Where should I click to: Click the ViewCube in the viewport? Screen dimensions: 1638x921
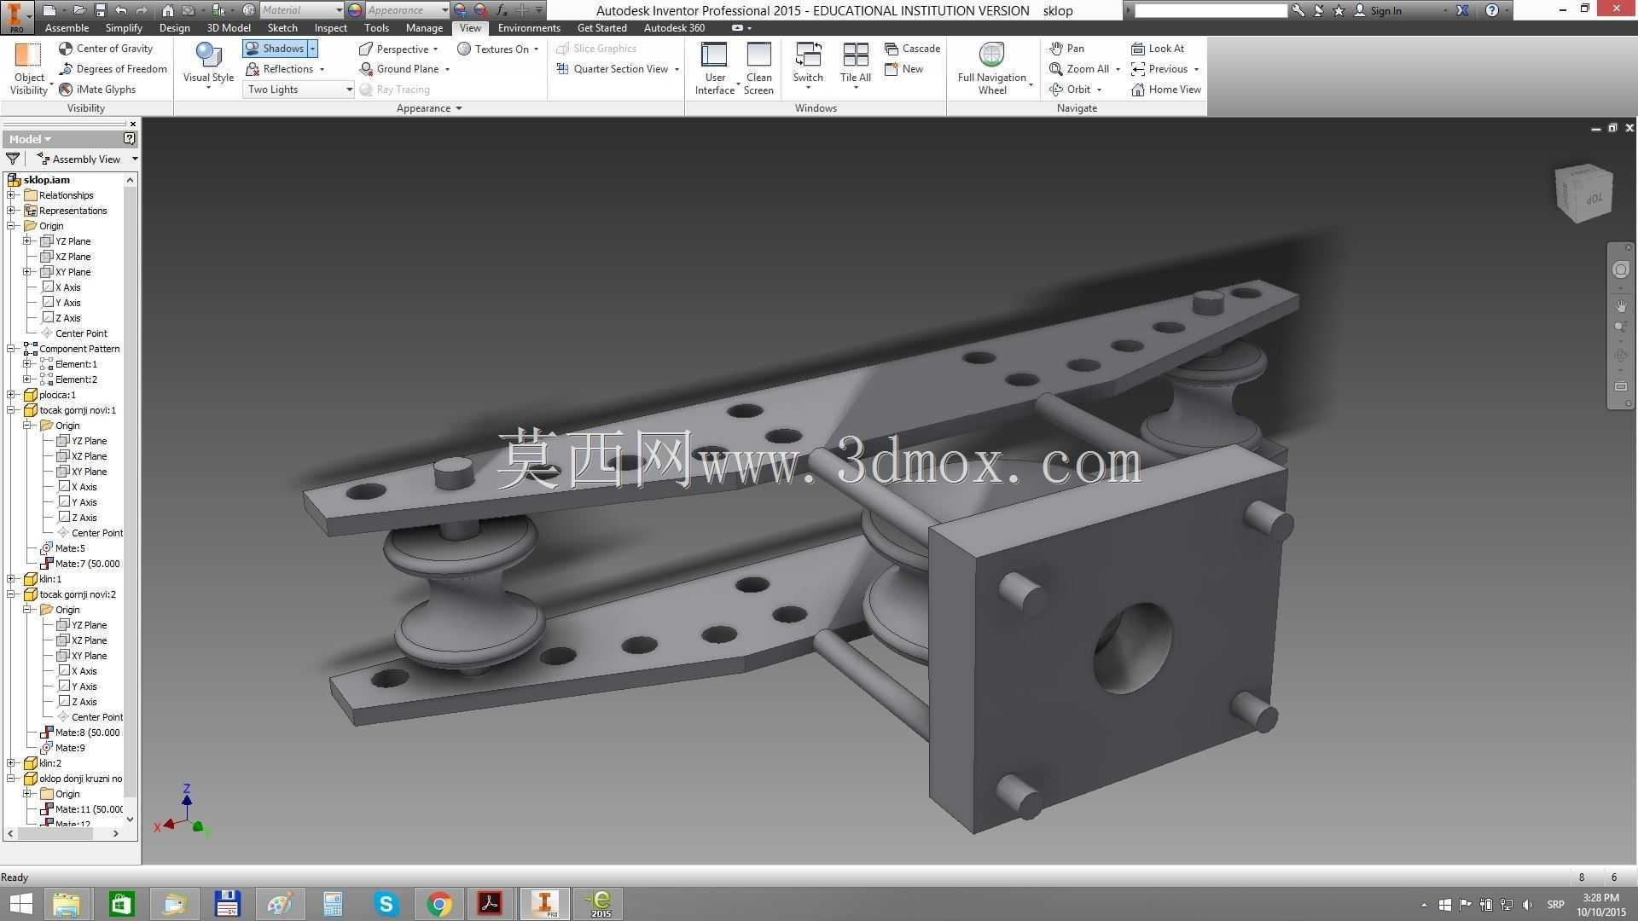coord(1583,192)
